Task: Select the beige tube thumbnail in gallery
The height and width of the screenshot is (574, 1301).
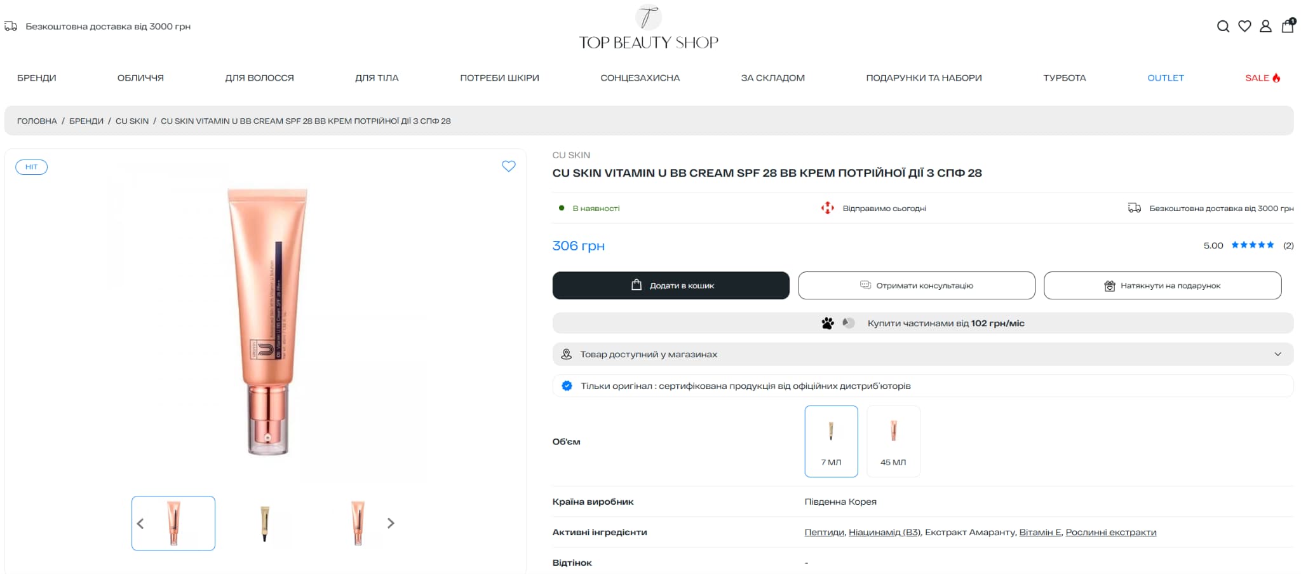Action: pos(265,523)
